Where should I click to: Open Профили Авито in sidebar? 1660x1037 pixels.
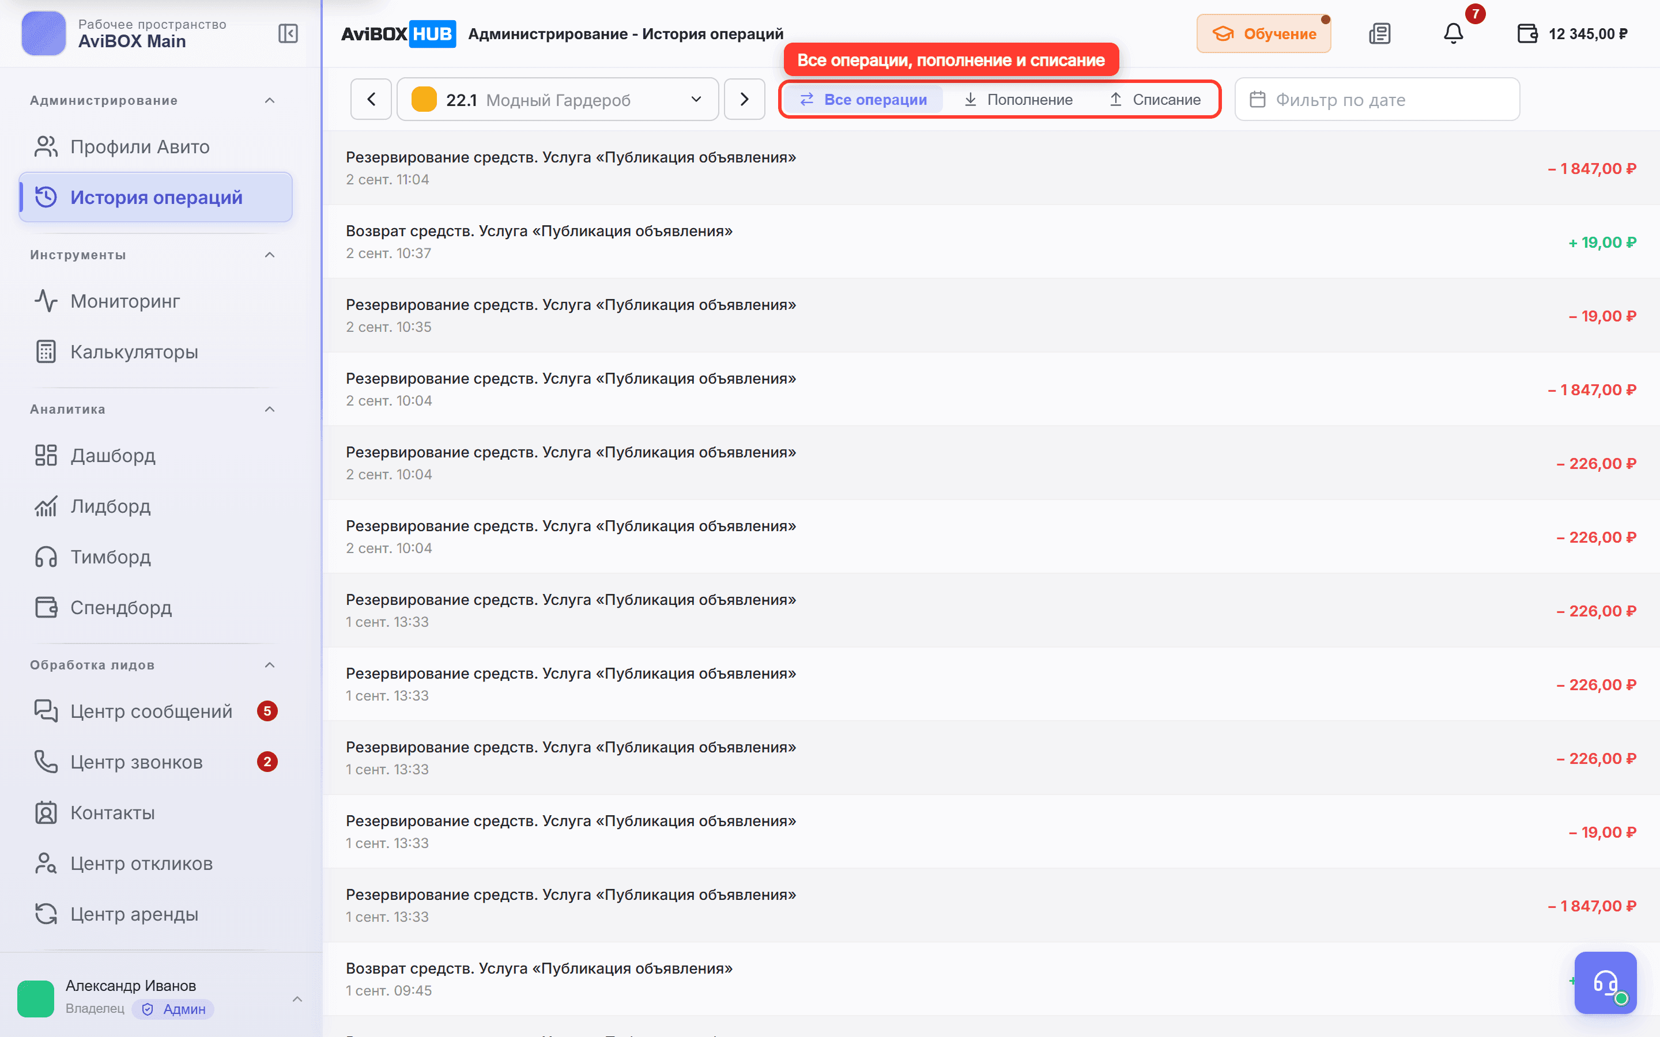(x=156, y=147)
